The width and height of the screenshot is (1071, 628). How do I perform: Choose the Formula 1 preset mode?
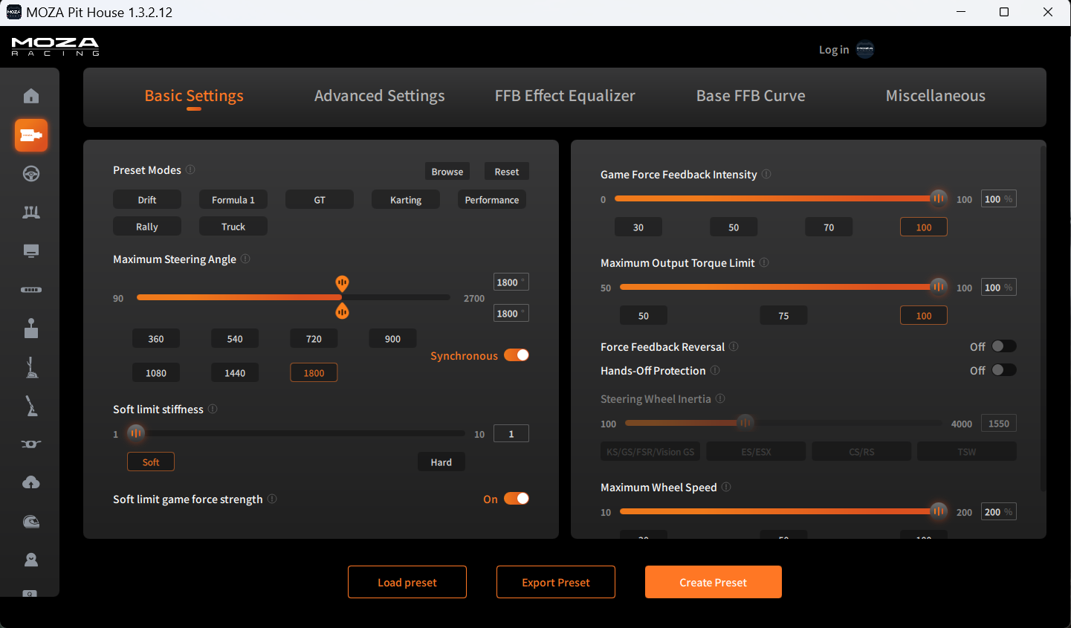coord(233,200)
